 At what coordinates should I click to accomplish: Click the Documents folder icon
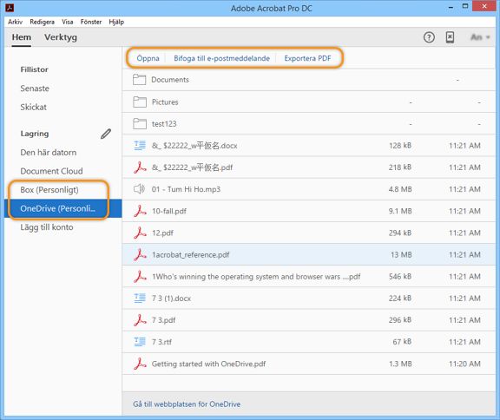pos(140,80)
